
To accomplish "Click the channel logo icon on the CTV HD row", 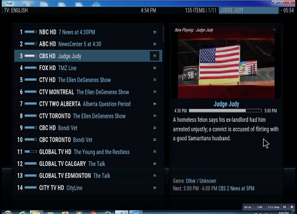I will pyautogui.click(x=154, y=80).
